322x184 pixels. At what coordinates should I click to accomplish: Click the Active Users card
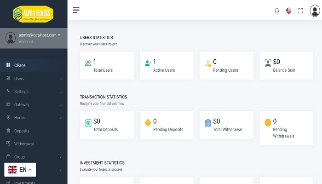click(x=166, y=65)
